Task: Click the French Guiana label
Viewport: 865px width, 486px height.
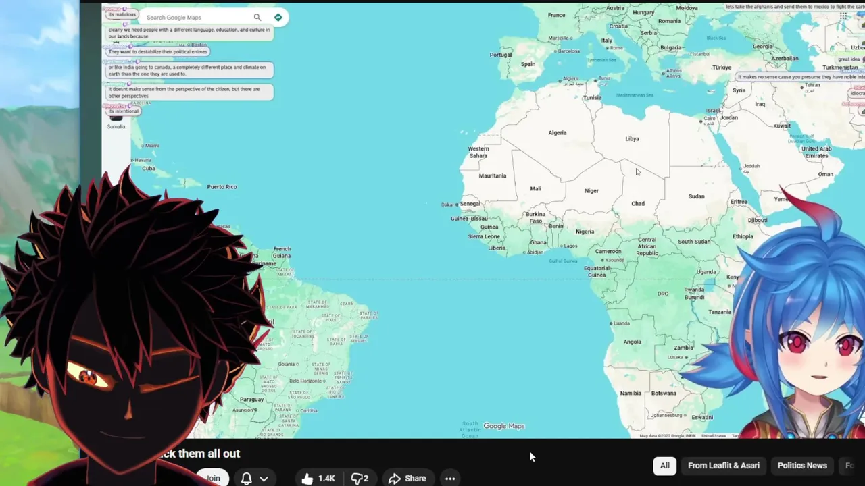Action: pyautogui.click(x=282, y=253)
